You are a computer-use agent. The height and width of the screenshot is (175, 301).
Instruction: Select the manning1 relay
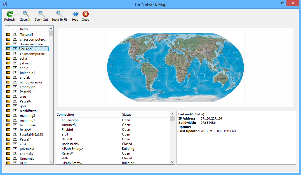pyautogui.click(x=27, y=120)
